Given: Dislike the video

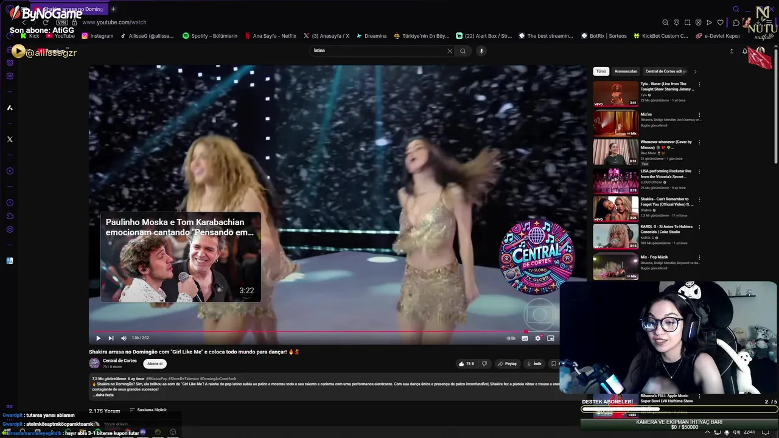Looking at the screenshot, I should pyautogui.click(x=484, y=364).
